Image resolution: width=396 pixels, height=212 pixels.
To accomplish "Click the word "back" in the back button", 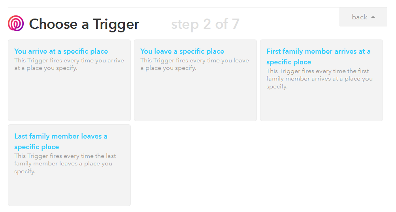I will click(359, 17).
